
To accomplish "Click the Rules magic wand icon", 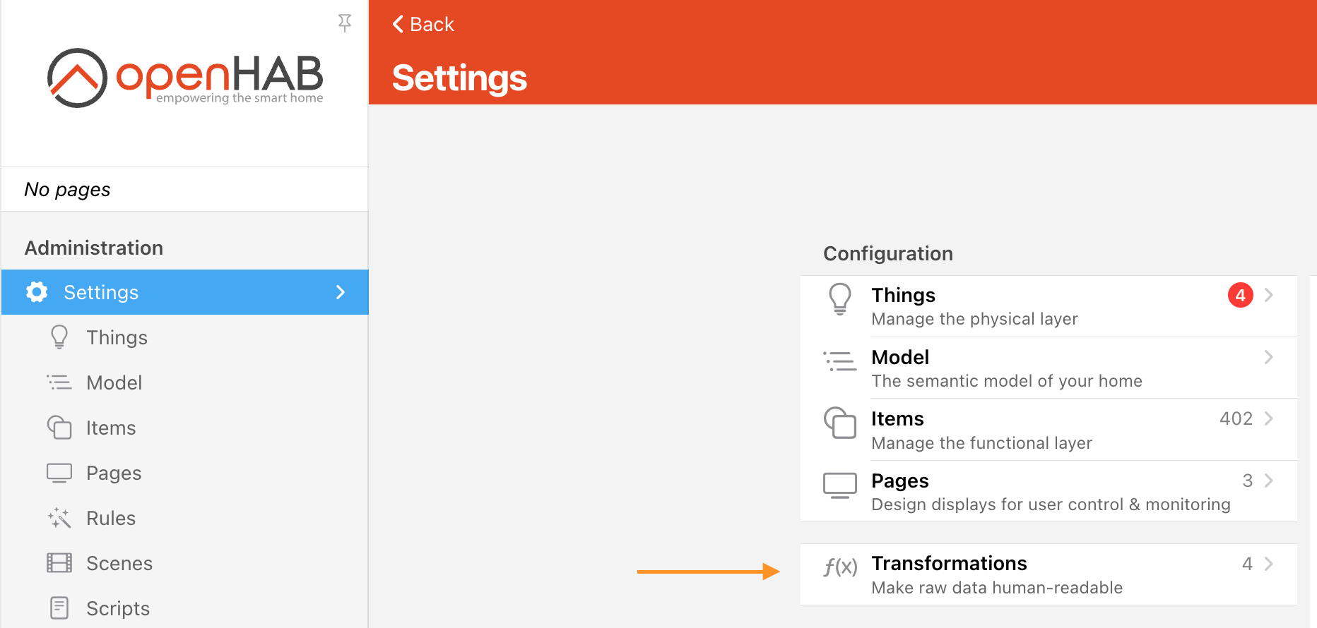I will click(x=59, y=518).
